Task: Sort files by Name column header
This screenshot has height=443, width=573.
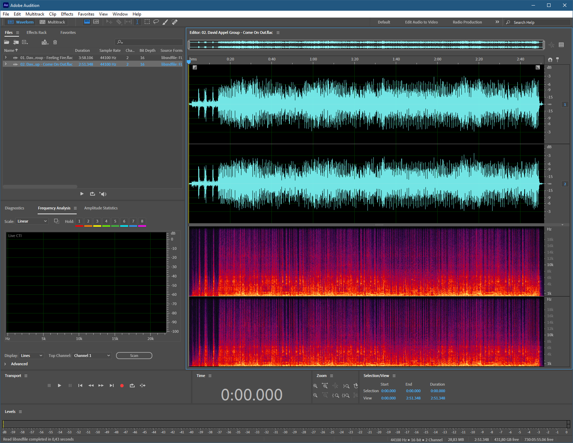Action: 11,50
